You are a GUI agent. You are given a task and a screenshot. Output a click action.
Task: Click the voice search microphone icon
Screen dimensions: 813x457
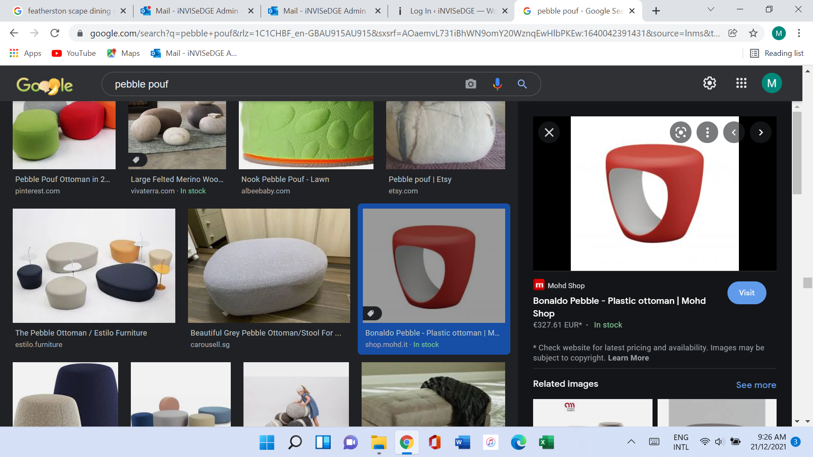tap(497, 84)
